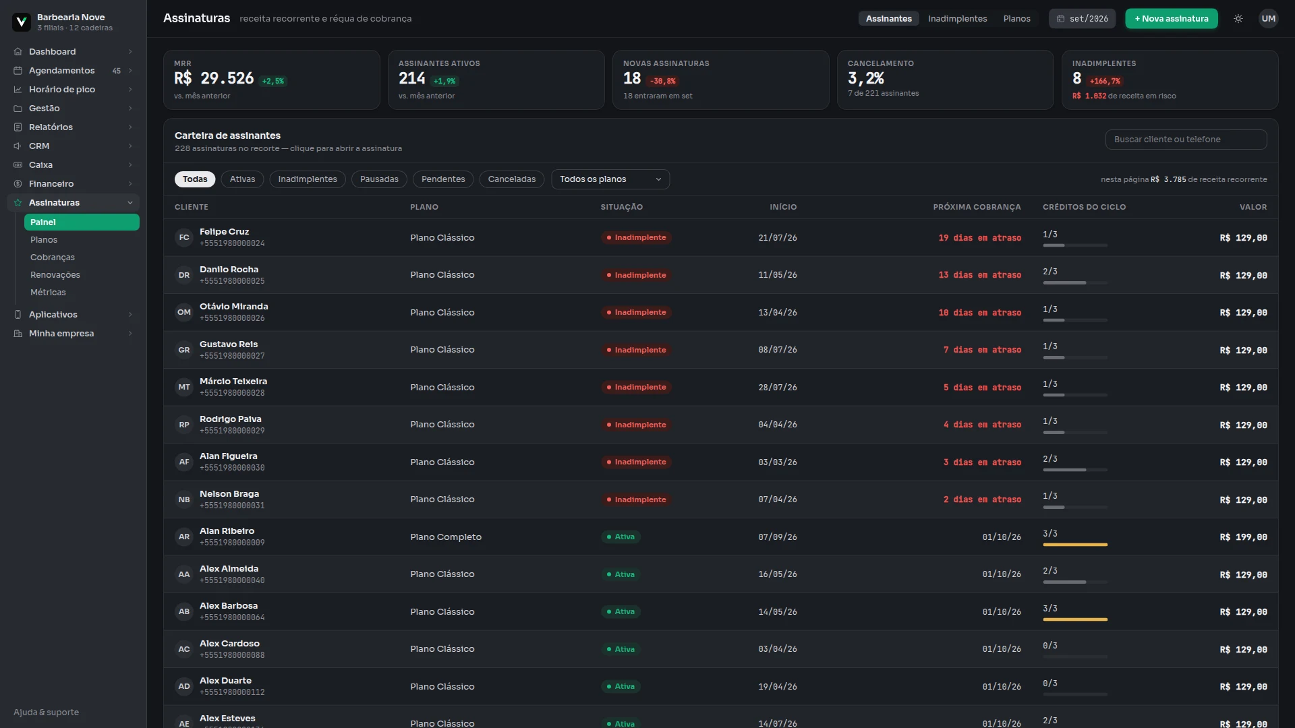Viewport: 1295px width, 728px height.
Task: Open the set/2026 month picker
Action: (1082, 19)
